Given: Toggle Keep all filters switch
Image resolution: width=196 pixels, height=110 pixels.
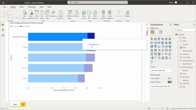Looking at the screenshot, I should [x=170, y=82].
